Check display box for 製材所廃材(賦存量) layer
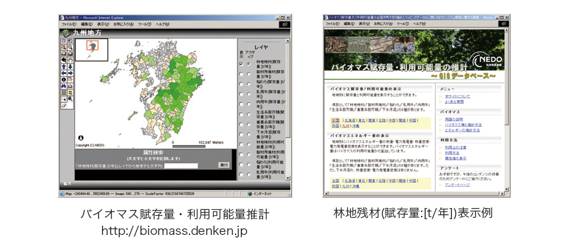Viewport: 575px width, 250px height. [x=241, y=74]
